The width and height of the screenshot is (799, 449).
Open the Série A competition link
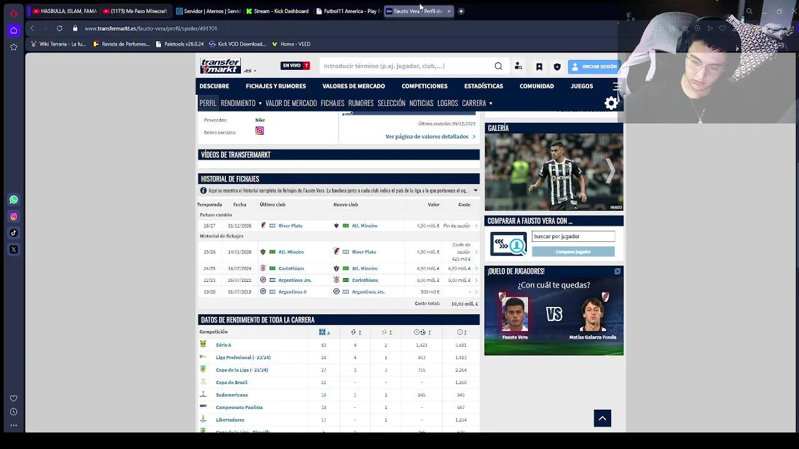click(x=223, y=345)
